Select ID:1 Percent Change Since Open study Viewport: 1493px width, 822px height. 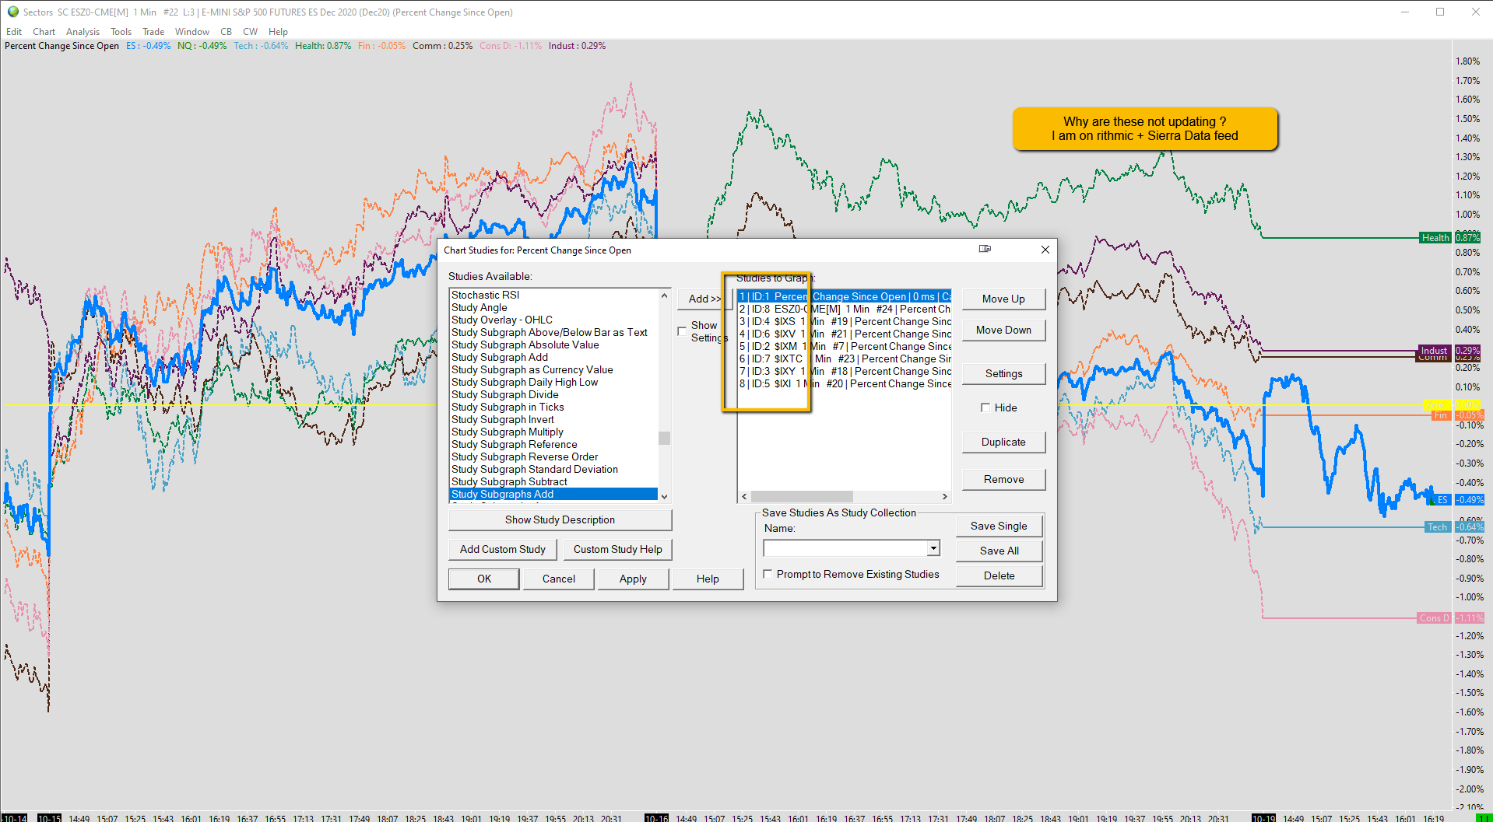(845, 296)
